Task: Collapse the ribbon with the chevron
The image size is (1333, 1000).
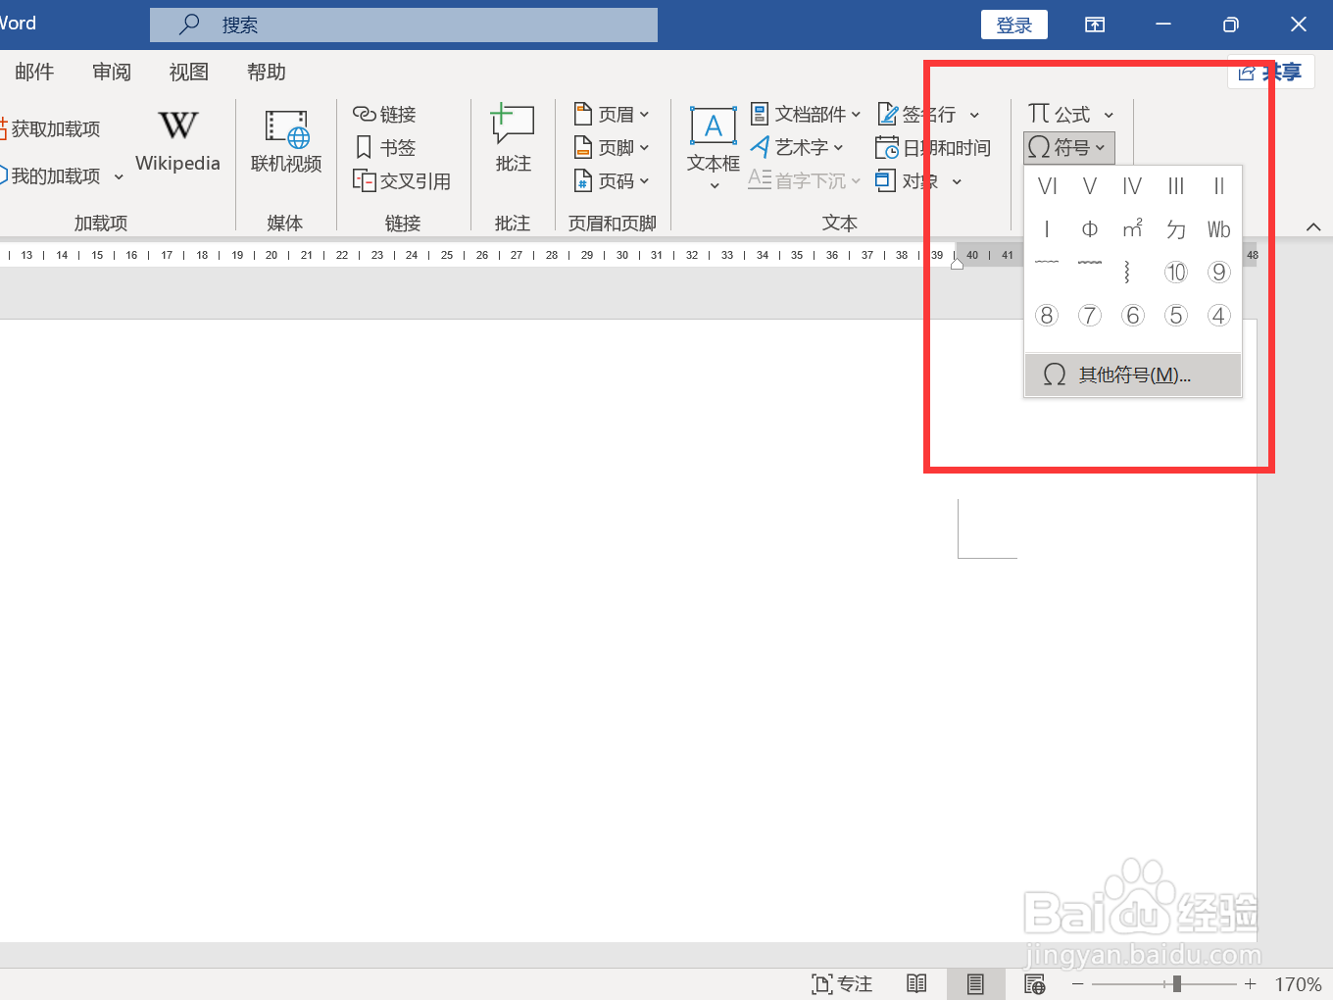Action: 1313,227
